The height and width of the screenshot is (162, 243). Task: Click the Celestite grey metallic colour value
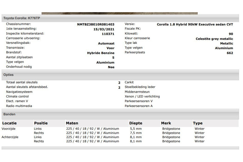[214, 39]
